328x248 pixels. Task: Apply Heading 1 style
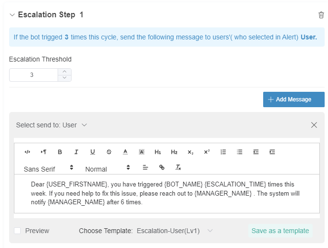(158, 152)
